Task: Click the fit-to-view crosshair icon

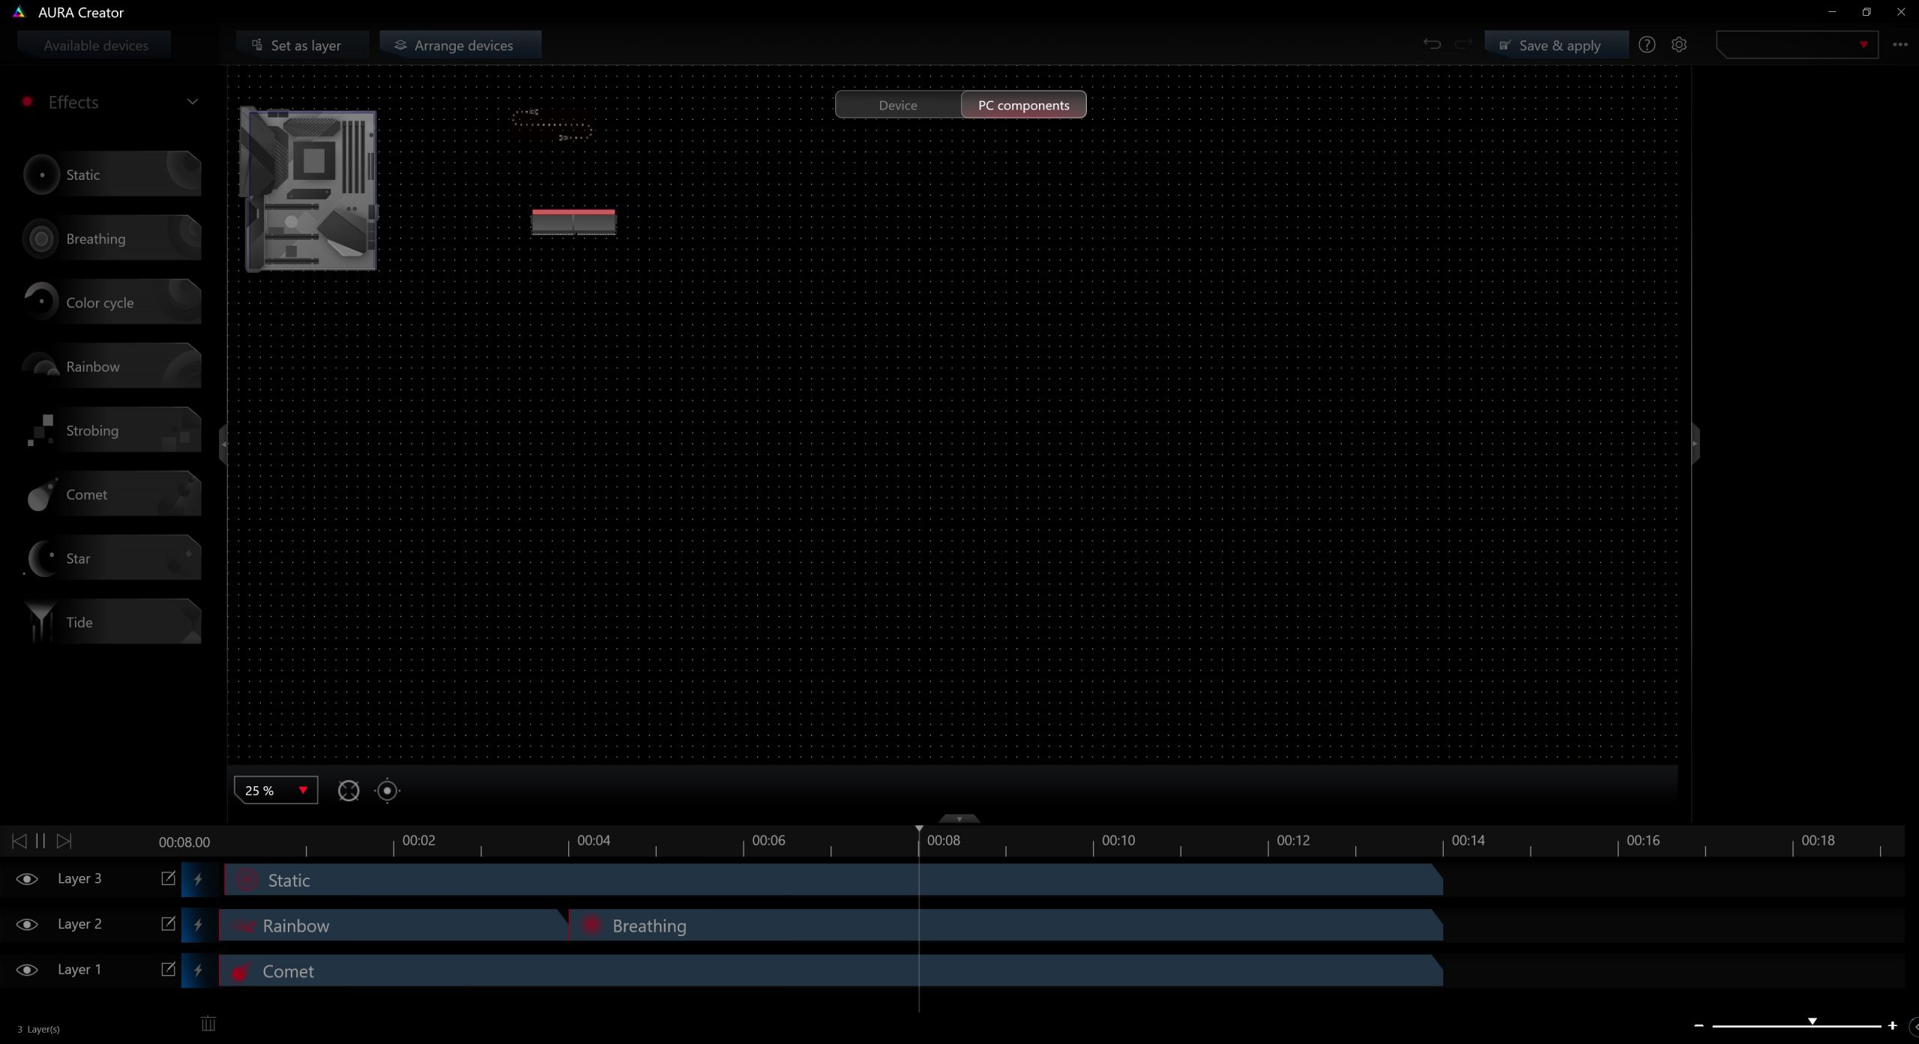Action: (x=349, y=791)
